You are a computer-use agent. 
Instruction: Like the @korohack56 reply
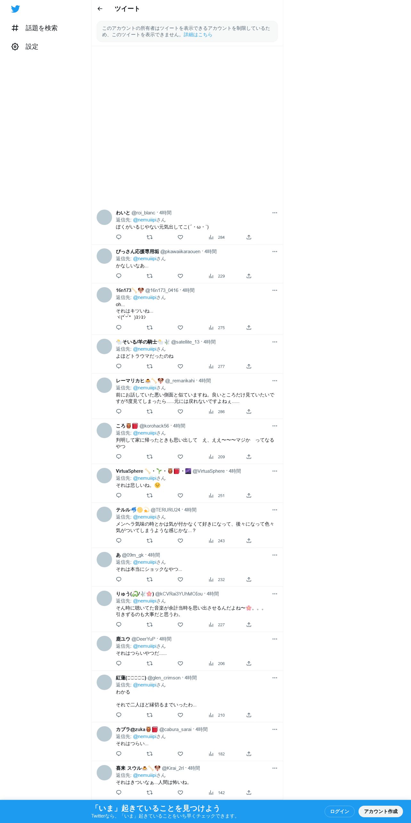[180, 457]
